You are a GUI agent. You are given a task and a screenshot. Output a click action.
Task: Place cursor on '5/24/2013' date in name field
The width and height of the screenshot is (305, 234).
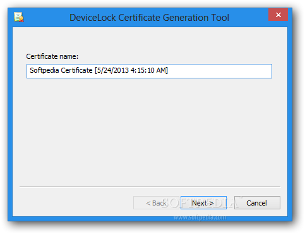(113, 70)
